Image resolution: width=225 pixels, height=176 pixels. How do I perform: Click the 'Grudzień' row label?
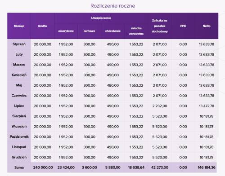[x=19, y=157]
